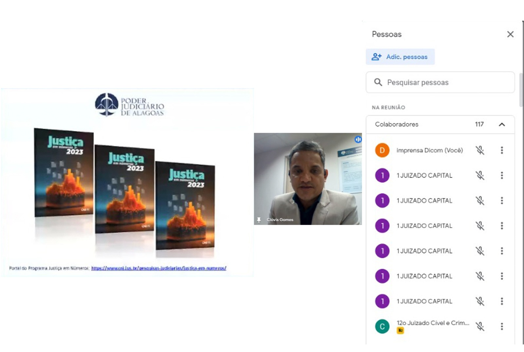524x352 pixels.
Task: Open more options for imprensa Dicom
Action: [x=501, y=150]
